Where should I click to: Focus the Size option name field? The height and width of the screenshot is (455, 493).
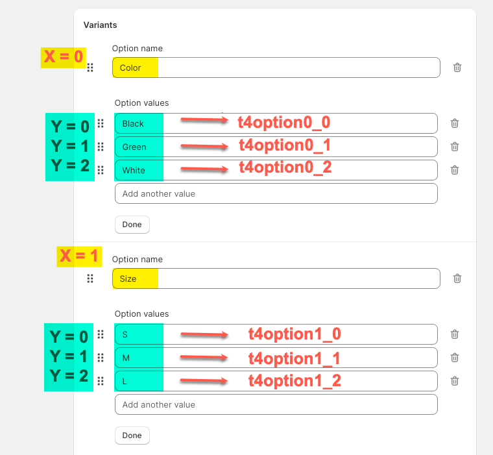[x=276, y=278]
